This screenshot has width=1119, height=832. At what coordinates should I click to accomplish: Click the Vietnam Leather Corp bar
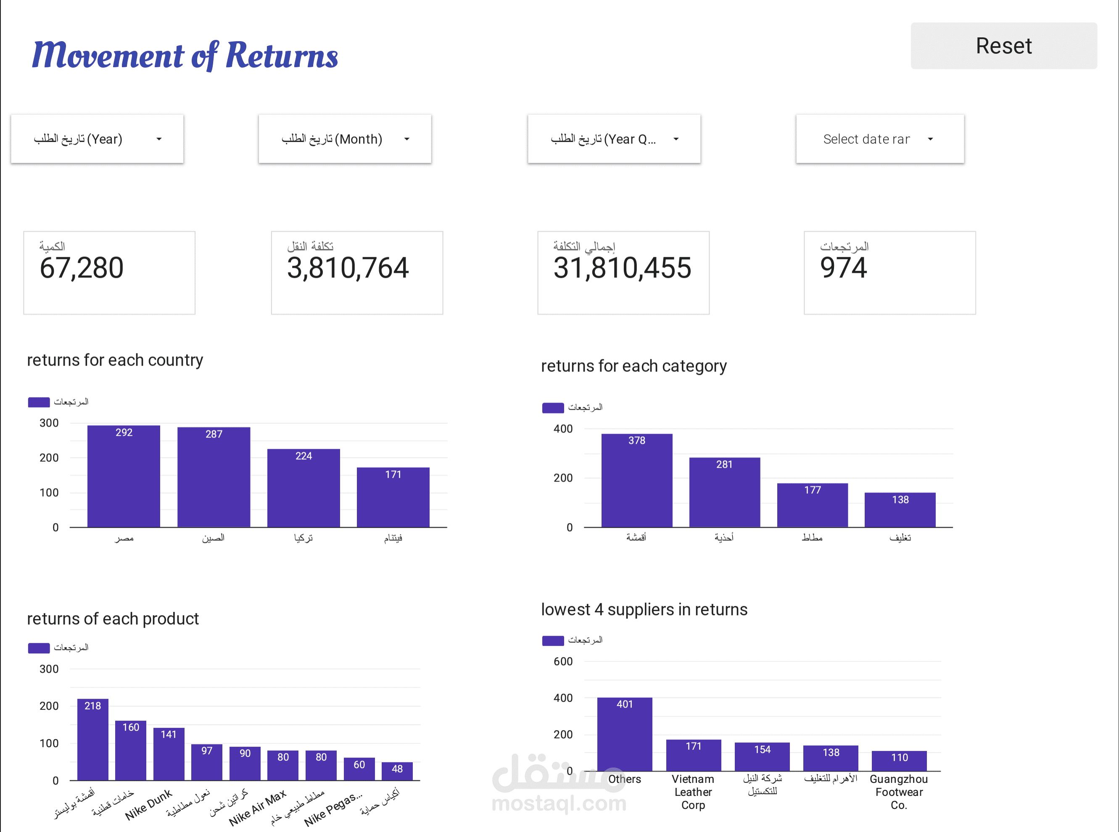(x=693, y=756)
